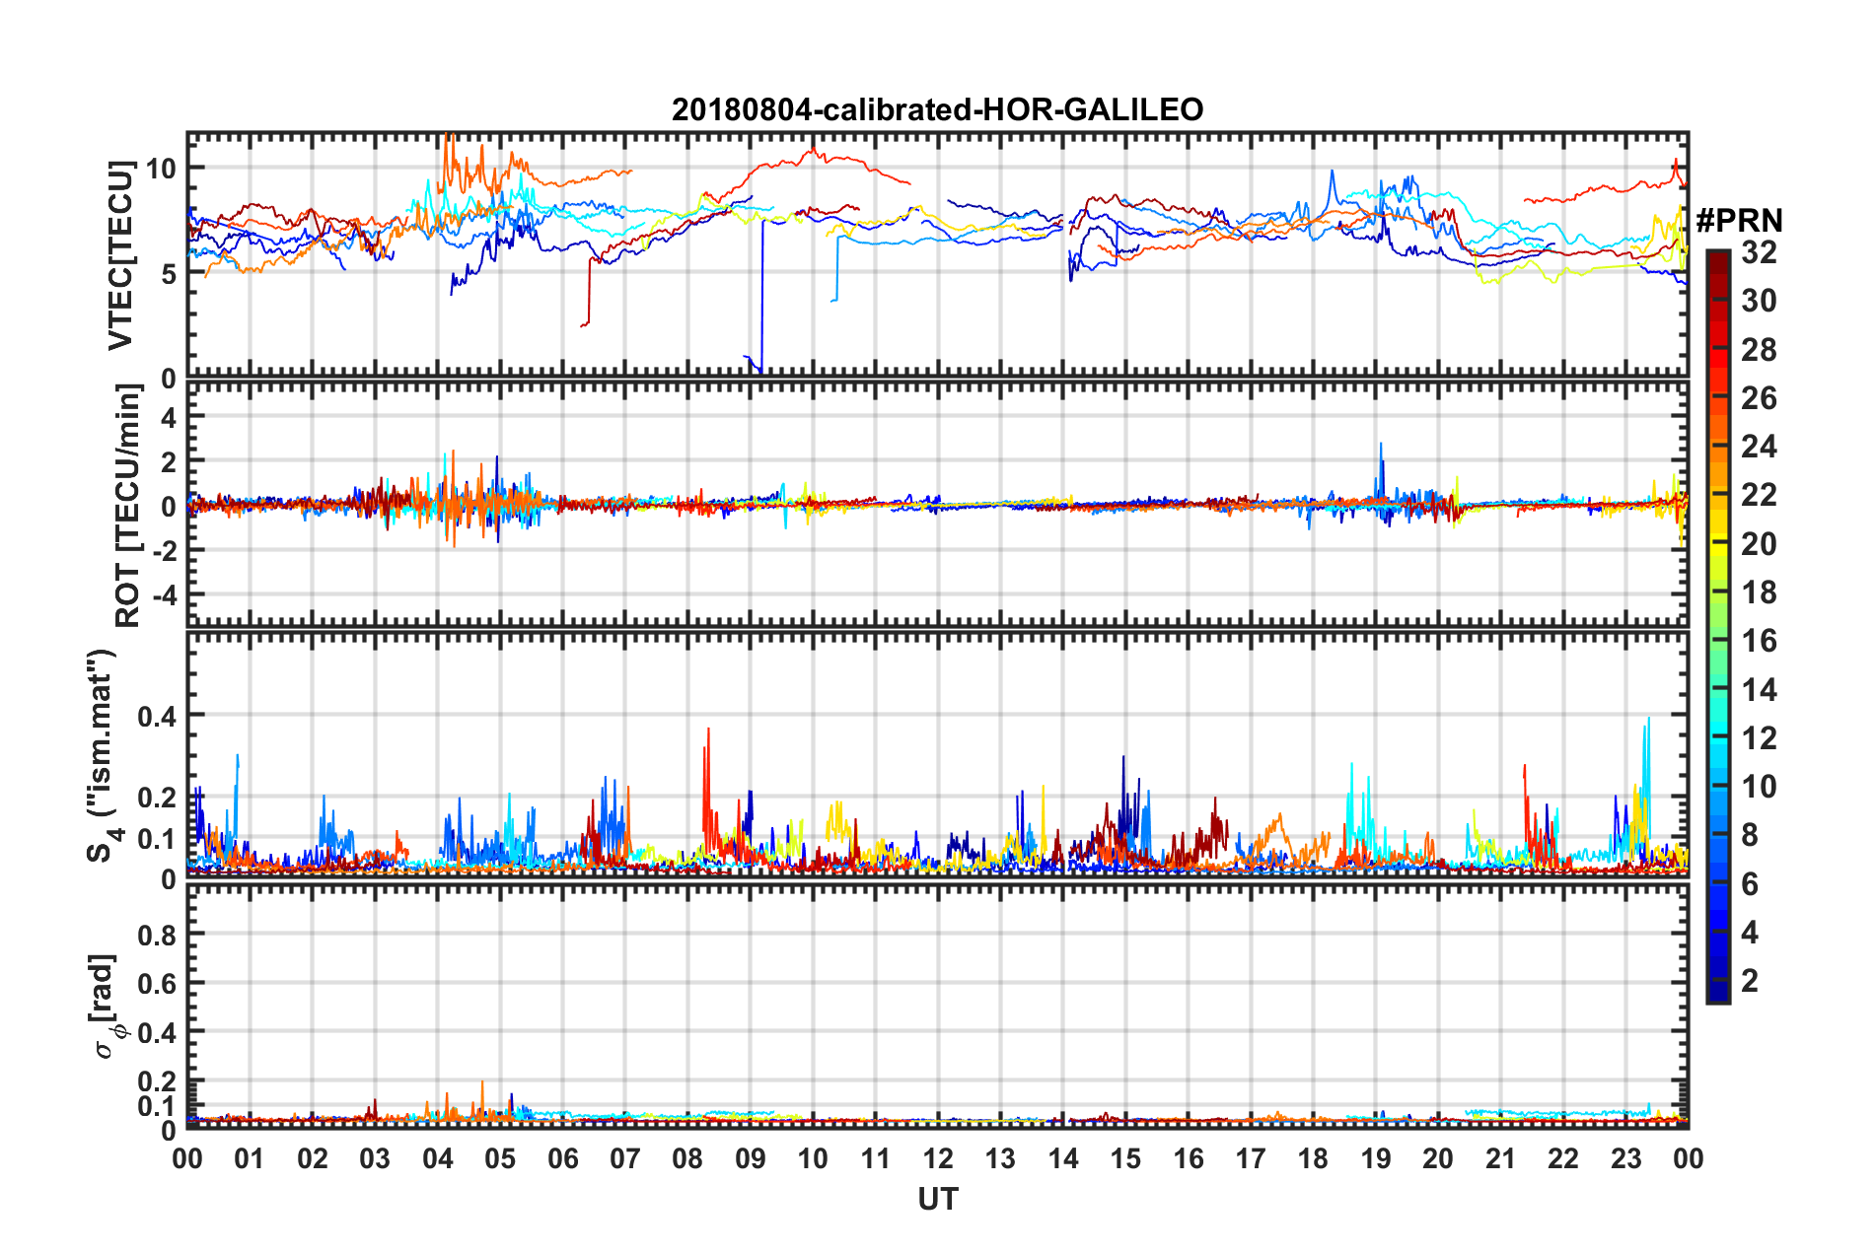
Task: Click inside the S4 scintillation plot panel
Action: [938, 755]
